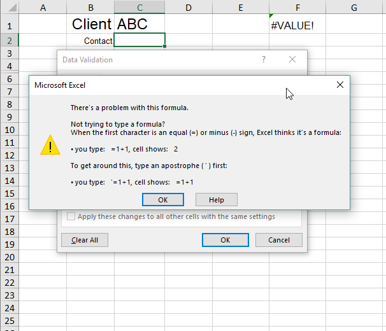This screenshot has width=386, height=331.
Task: Select column G header
Action: [x=354, y=8]
